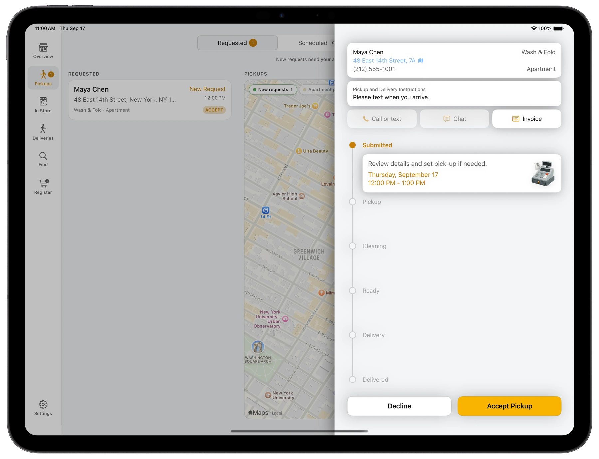Select the Submitted timeline step marker
Image resolution: width=599 pixels, height=459 pixels.
353,145
